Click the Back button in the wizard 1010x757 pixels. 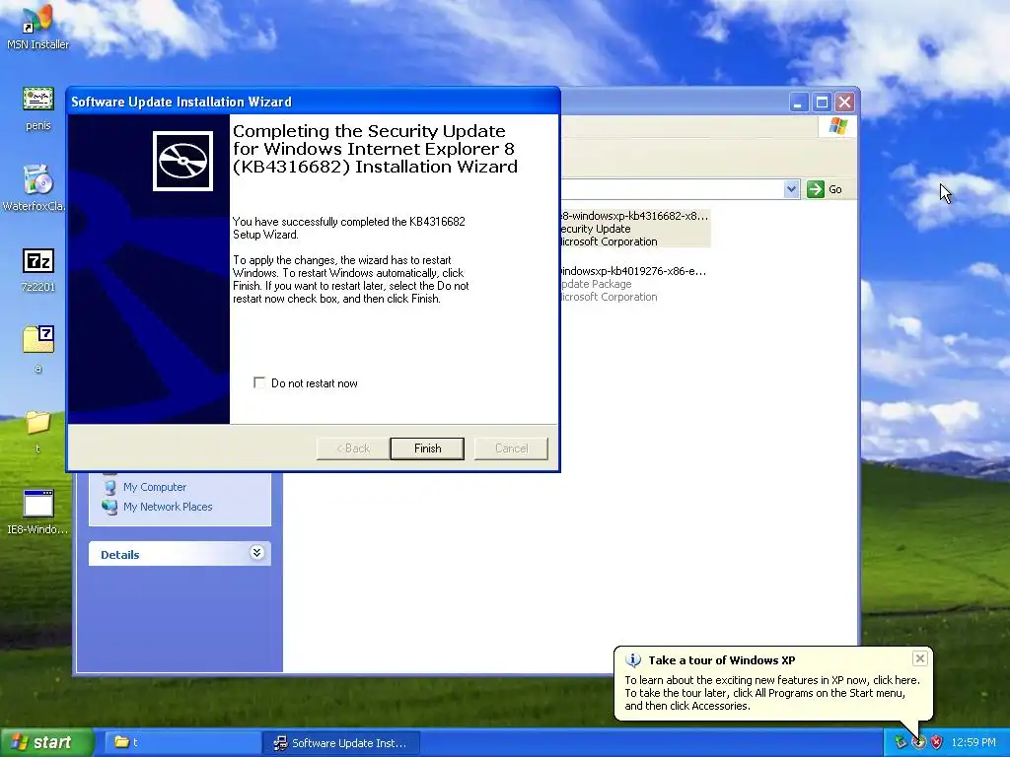tap(353, 448)
